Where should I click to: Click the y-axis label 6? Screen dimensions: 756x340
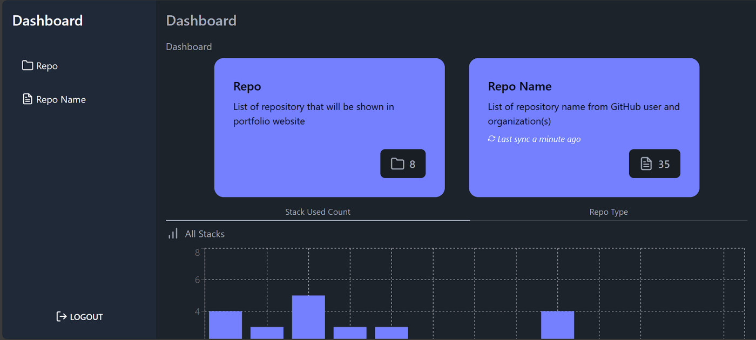198,280
